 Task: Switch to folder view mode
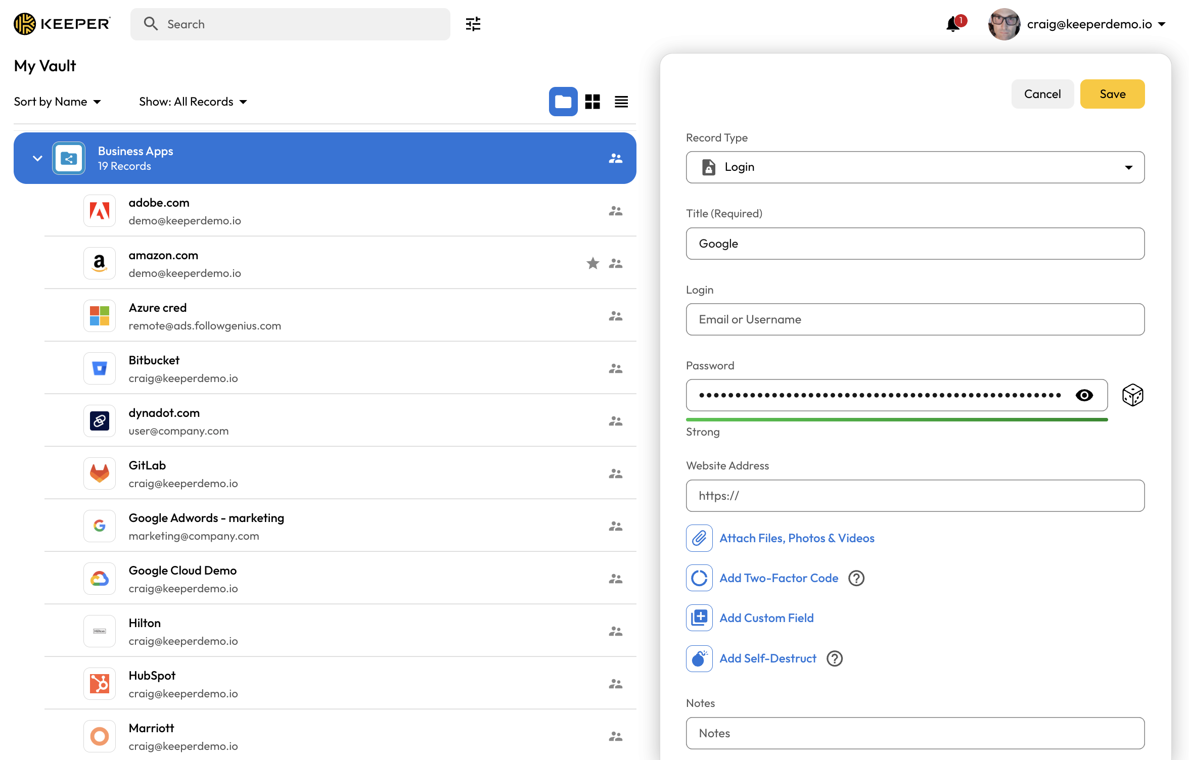pyautogui.click(x=563, y=102)
